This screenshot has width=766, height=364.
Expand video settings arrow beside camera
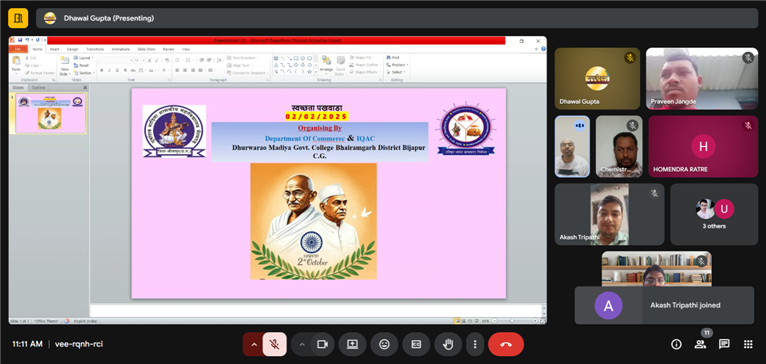[x=302, y=344]
